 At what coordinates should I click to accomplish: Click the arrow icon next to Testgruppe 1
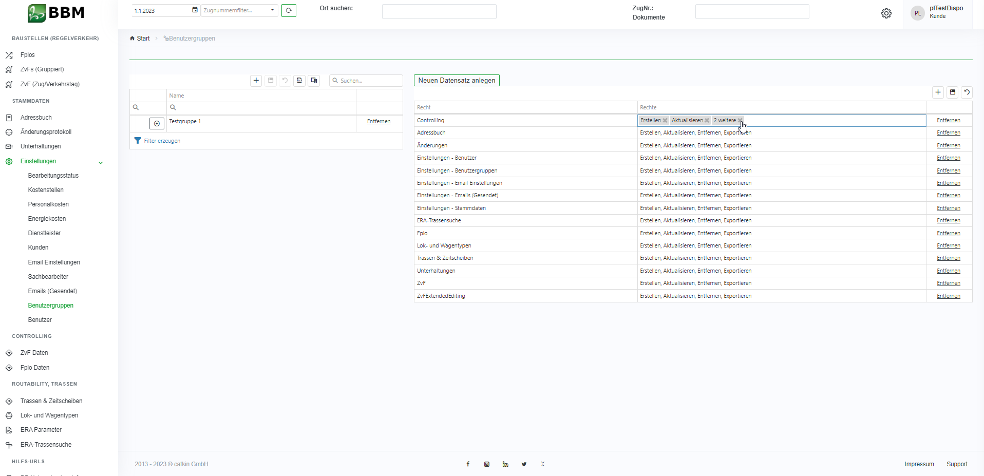click(x=157, y=123)
